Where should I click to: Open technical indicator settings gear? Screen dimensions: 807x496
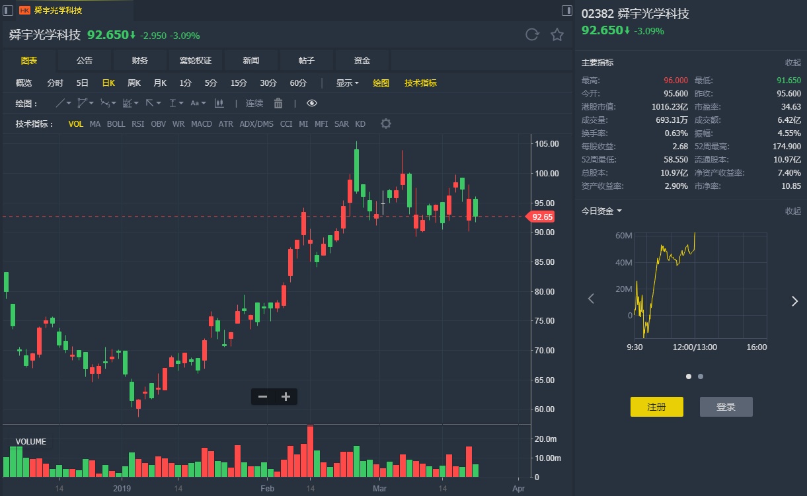(x=386, y=124)
